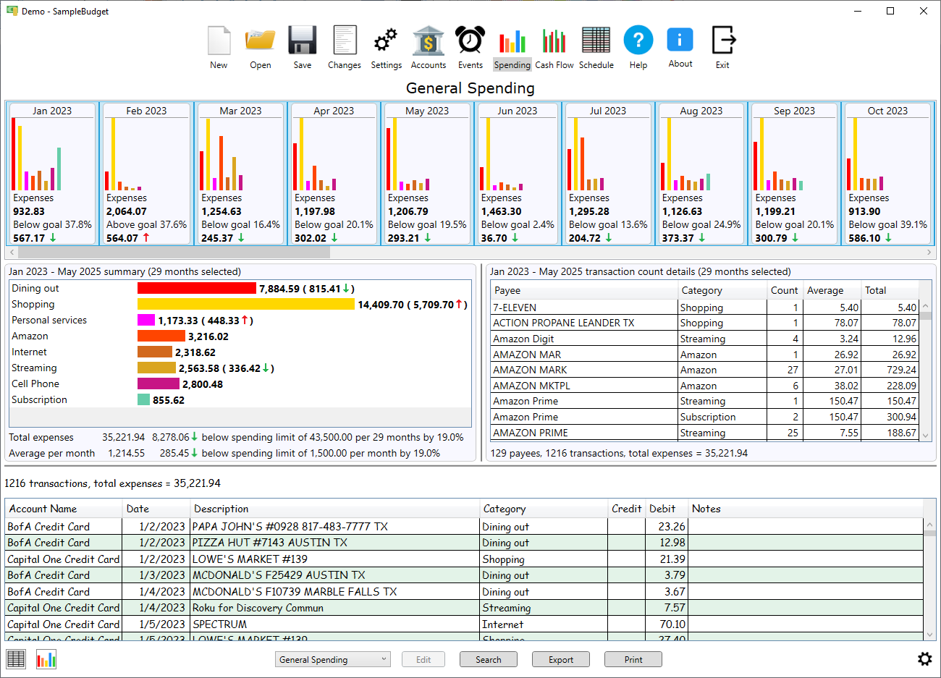Click the Print button
Image resolution: width=941 pixels, height=678 pixels.
[633, 659]
